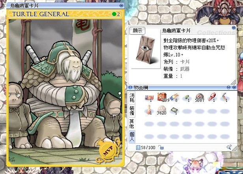The image size is (243, 174).
Task: Select the card item icon in description window
Action: [x=145, y=50]
